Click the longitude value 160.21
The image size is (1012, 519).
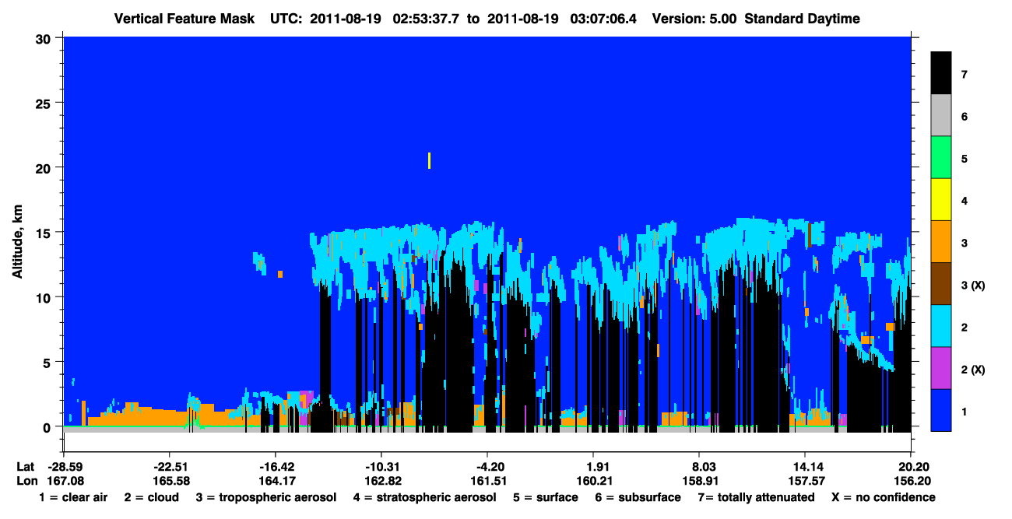point(593,481)
